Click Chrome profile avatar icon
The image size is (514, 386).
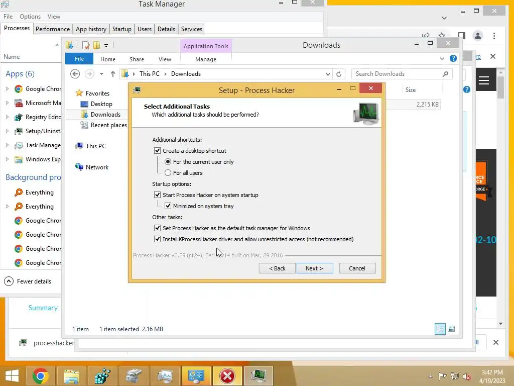click(x=478, y=36)
